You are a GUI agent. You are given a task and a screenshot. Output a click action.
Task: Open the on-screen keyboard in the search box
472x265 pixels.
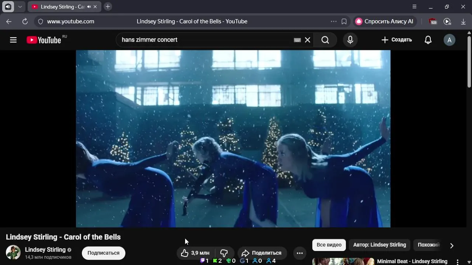[x=297, y=40]
